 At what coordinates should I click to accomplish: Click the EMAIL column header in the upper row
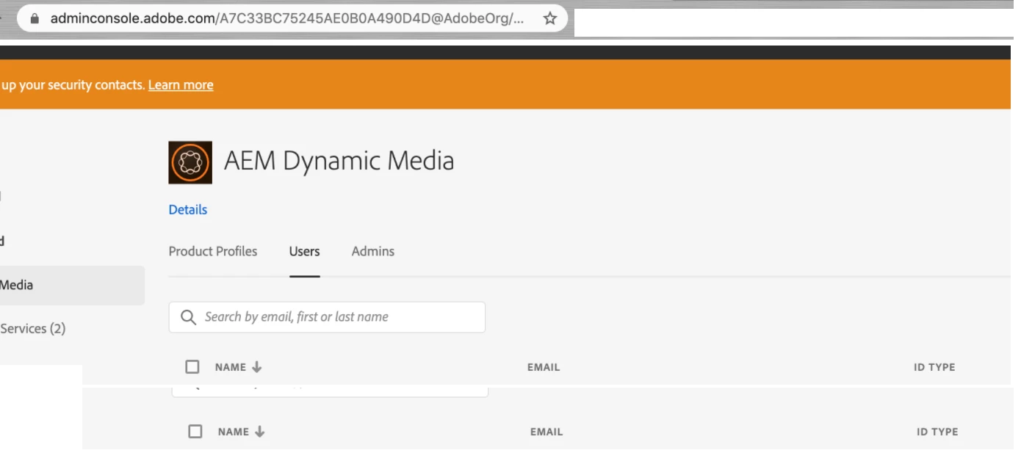(x=544, y=367)
